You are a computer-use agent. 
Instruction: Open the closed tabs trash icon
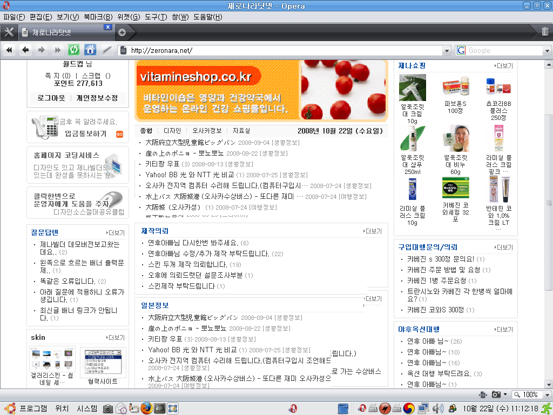click(545, 31)
